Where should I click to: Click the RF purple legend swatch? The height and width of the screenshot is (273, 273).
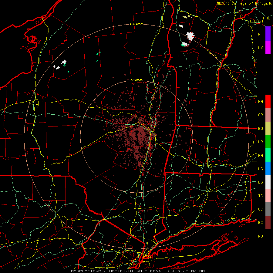point(268,34)
